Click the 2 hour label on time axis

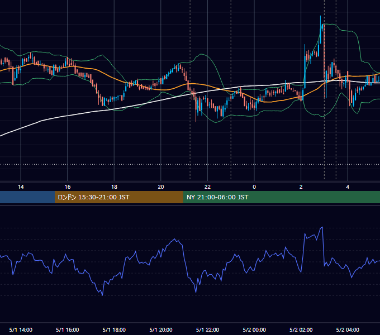point(301,186)
